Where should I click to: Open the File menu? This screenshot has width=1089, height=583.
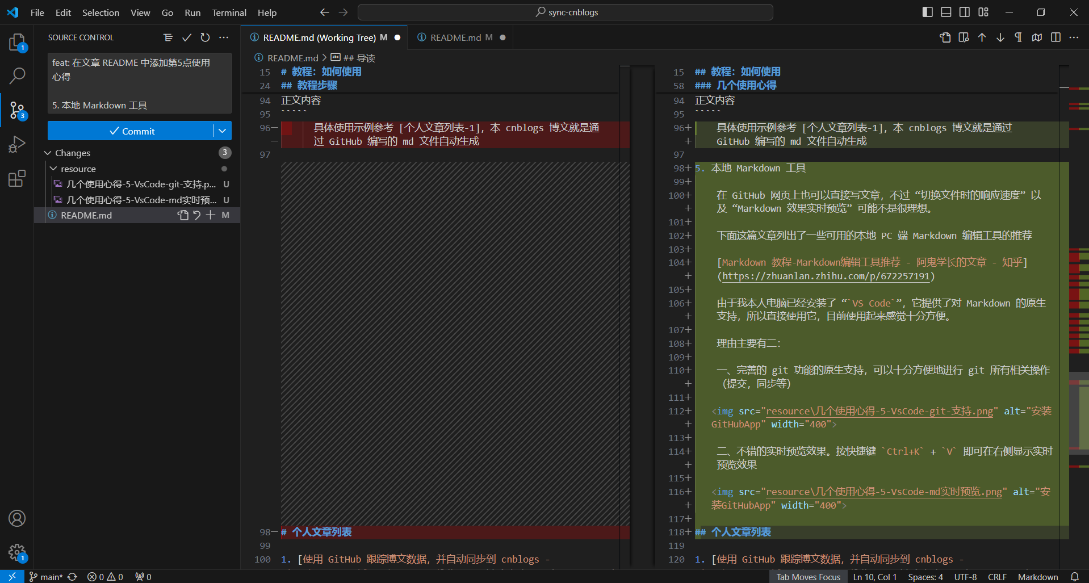37,12
